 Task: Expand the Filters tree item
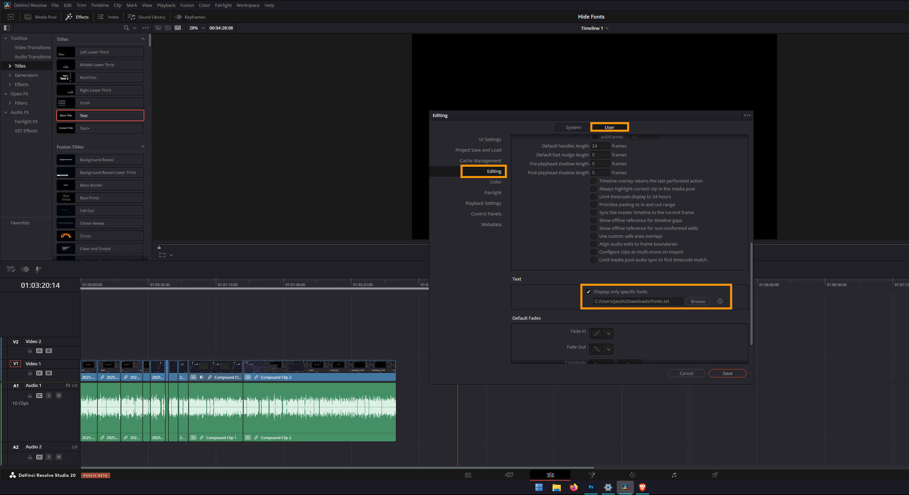tap(10, 103)
